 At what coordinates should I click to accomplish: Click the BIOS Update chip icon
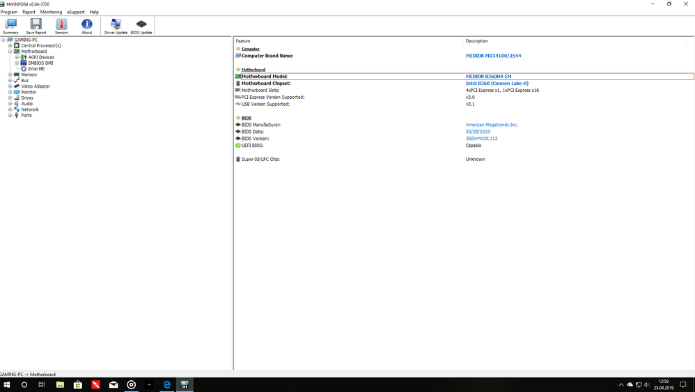coord(141,26)
